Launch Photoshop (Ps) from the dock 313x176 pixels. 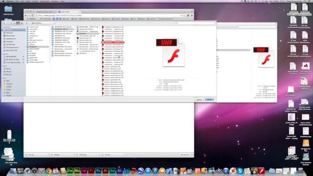[98, 171]
